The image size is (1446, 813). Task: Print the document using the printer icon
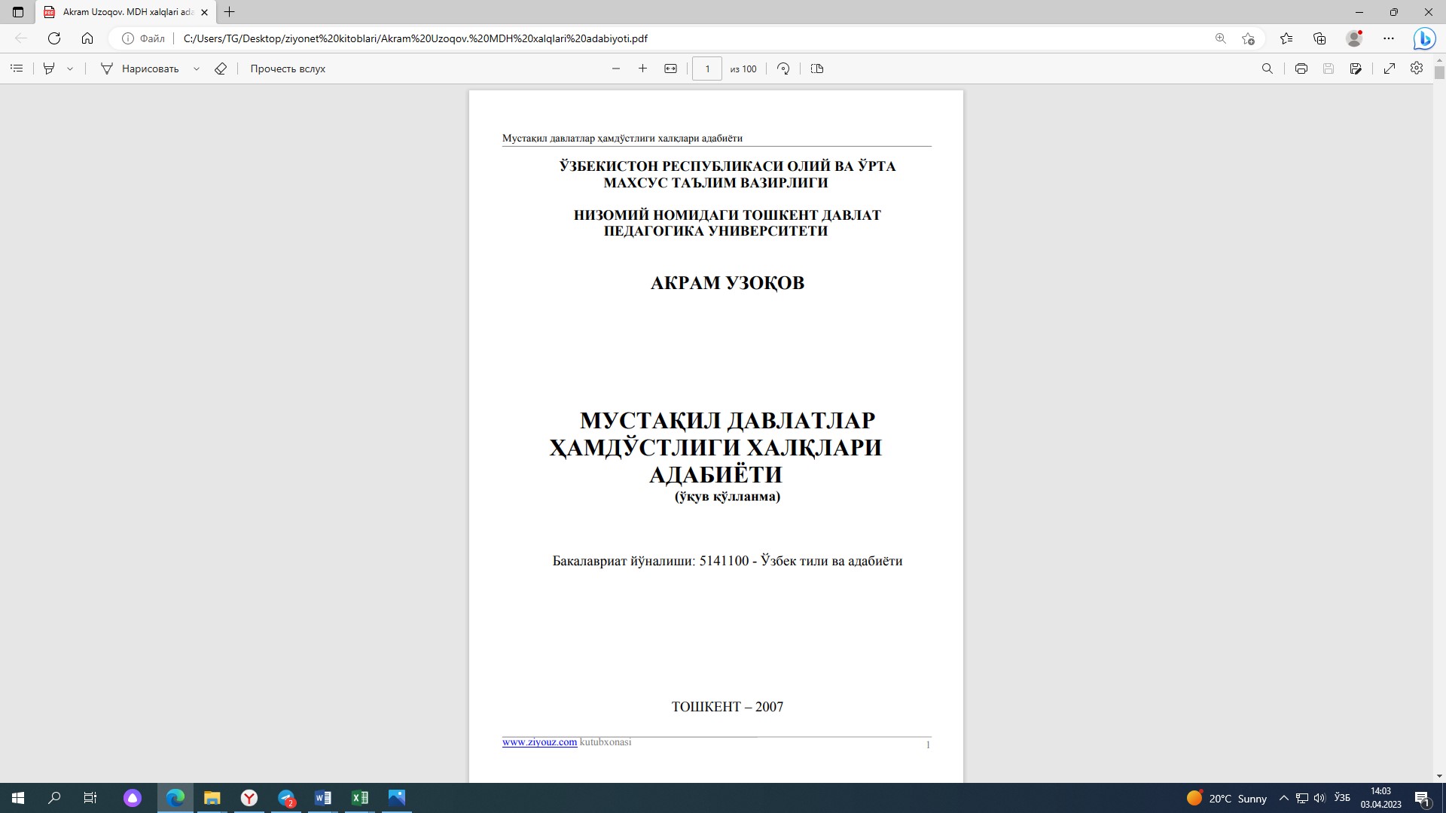(x=1301, y=69)
